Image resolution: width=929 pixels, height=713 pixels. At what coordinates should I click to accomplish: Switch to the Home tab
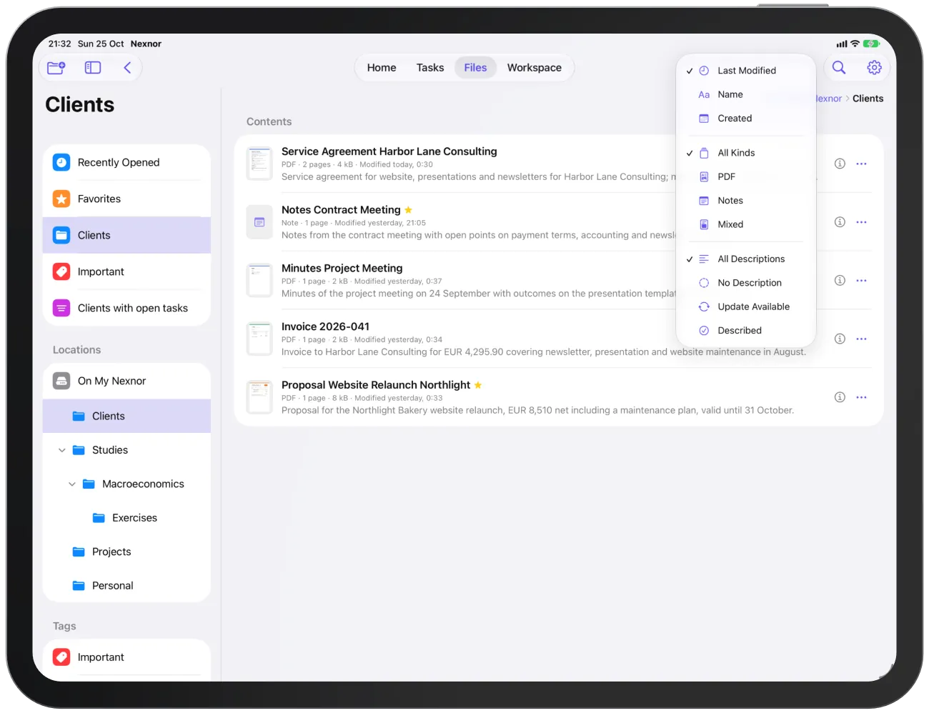382,68
